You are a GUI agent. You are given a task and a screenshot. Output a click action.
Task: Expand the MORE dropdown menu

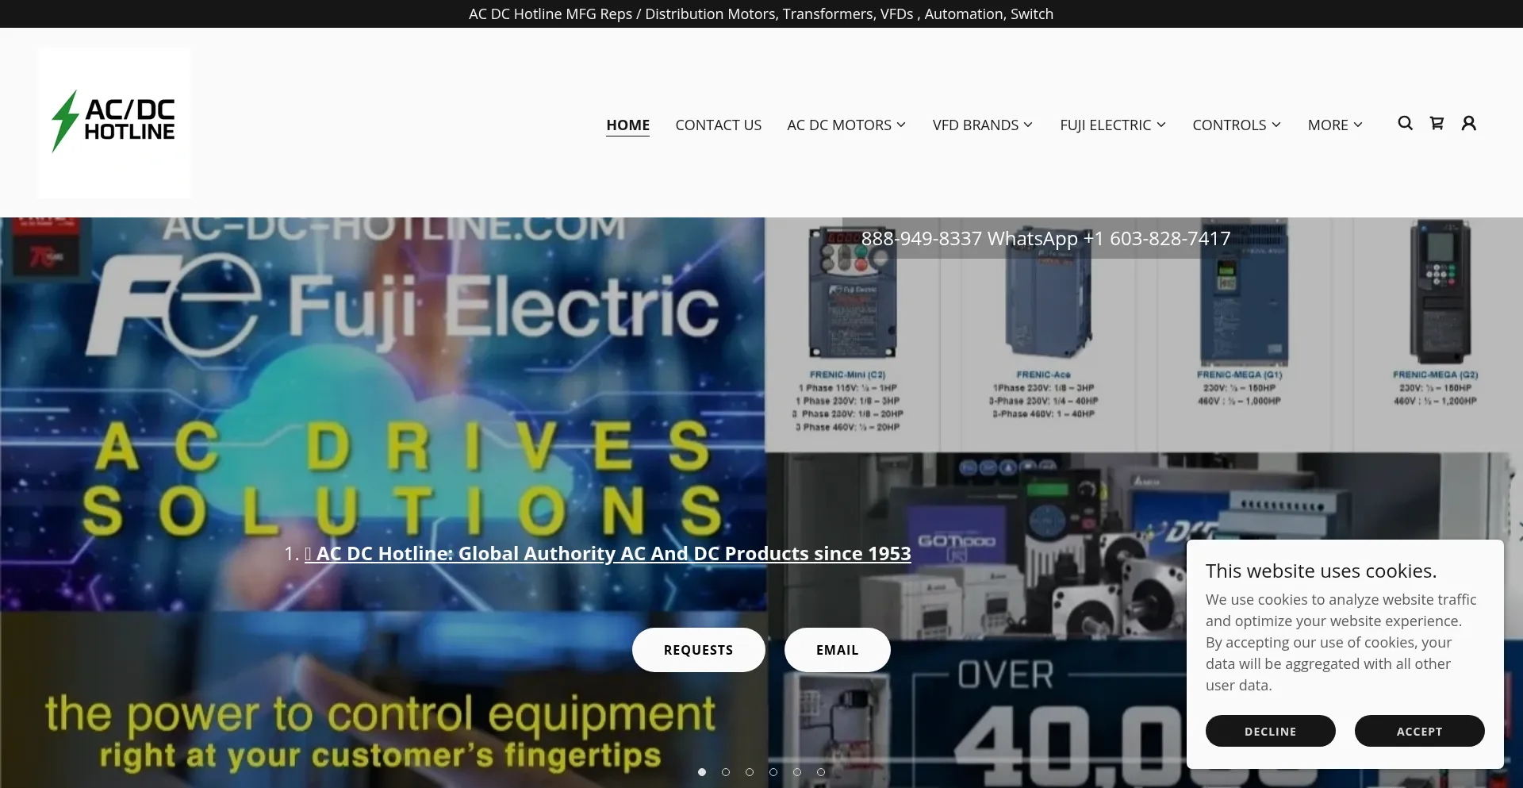(x=1335, y=125)
